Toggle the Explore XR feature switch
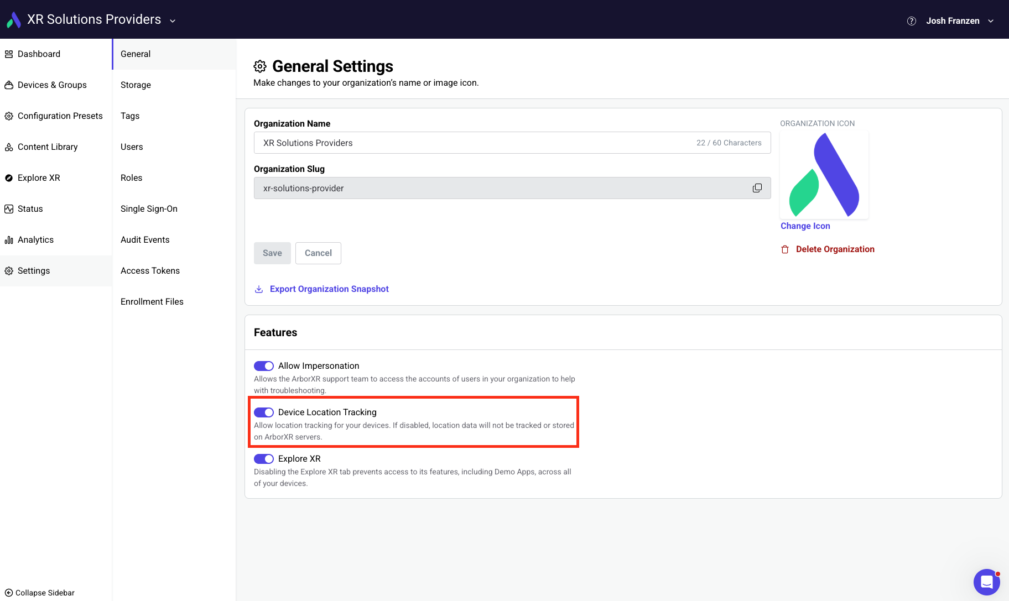The width and height of the screenshot is (1009, 601). click(264, 459)
